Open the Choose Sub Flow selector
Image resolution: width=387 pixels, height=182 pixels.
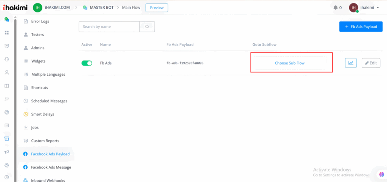[289, 63]
